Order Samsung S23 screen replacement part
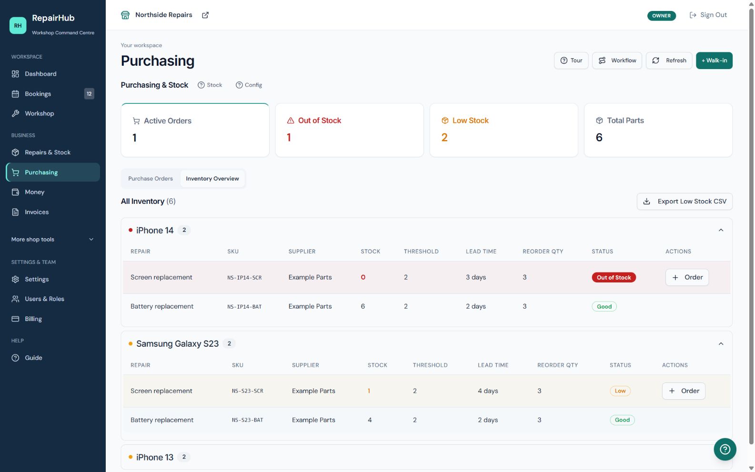 (684, 391)
